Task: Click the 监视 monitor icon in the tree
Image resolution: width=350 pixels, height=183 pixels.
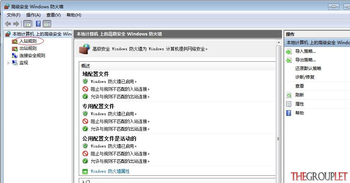Action: (x=15, y=63)
